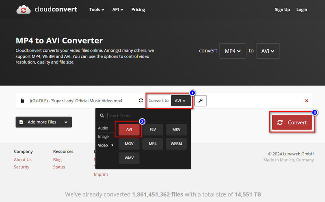The image size is (325, 202).
Task: Click the CloudConvert cloud logo icon
Action: [x=24, y=9]
